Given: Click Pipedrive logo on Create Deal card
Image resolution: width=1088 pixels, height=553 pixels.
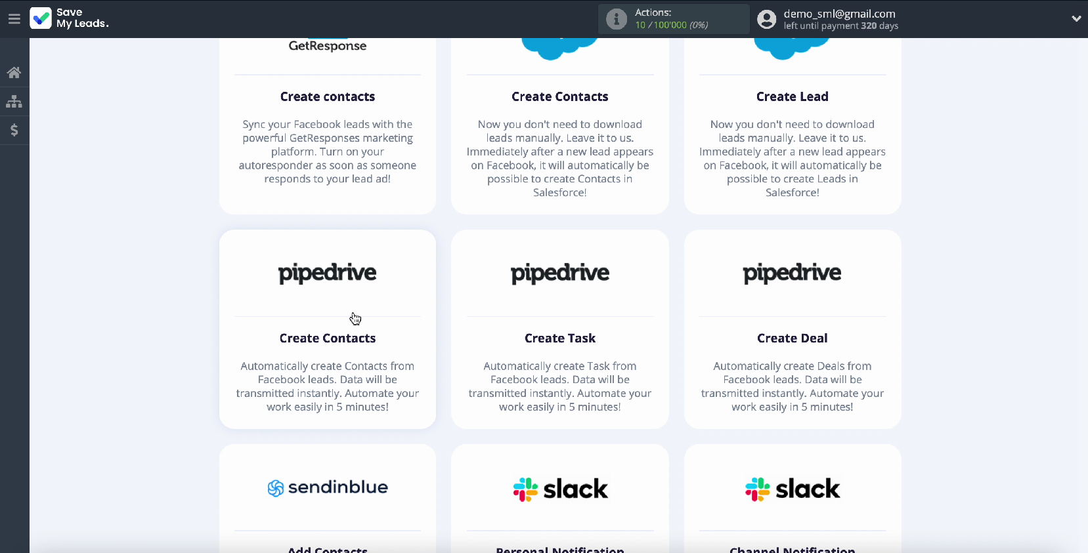Looking at the screenshot, I should [x=793, y=273].
